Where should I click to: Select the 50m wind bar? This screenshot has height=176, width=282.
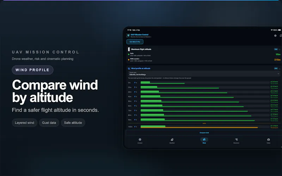tap(190, 101)
